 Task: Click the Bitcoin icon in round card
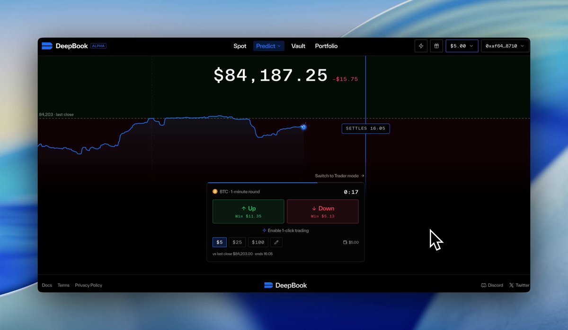215,192
